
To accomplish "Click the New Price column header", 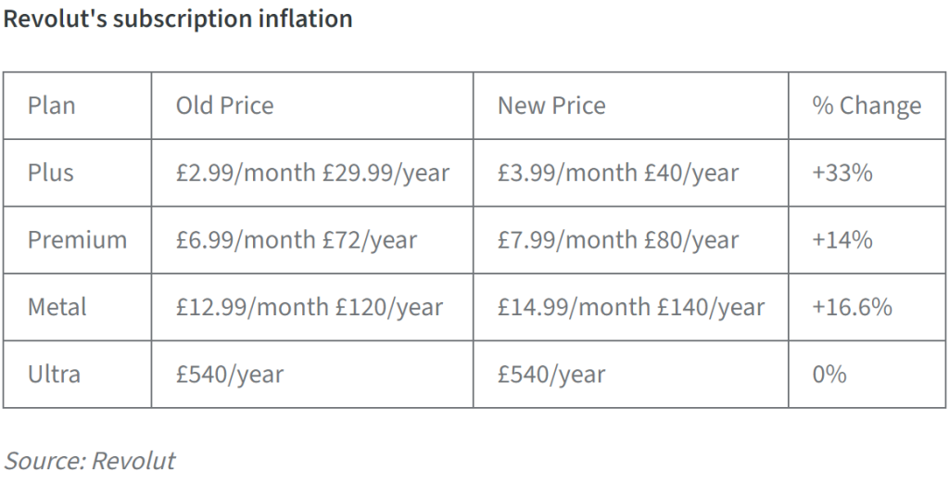I will pos(630,106).
